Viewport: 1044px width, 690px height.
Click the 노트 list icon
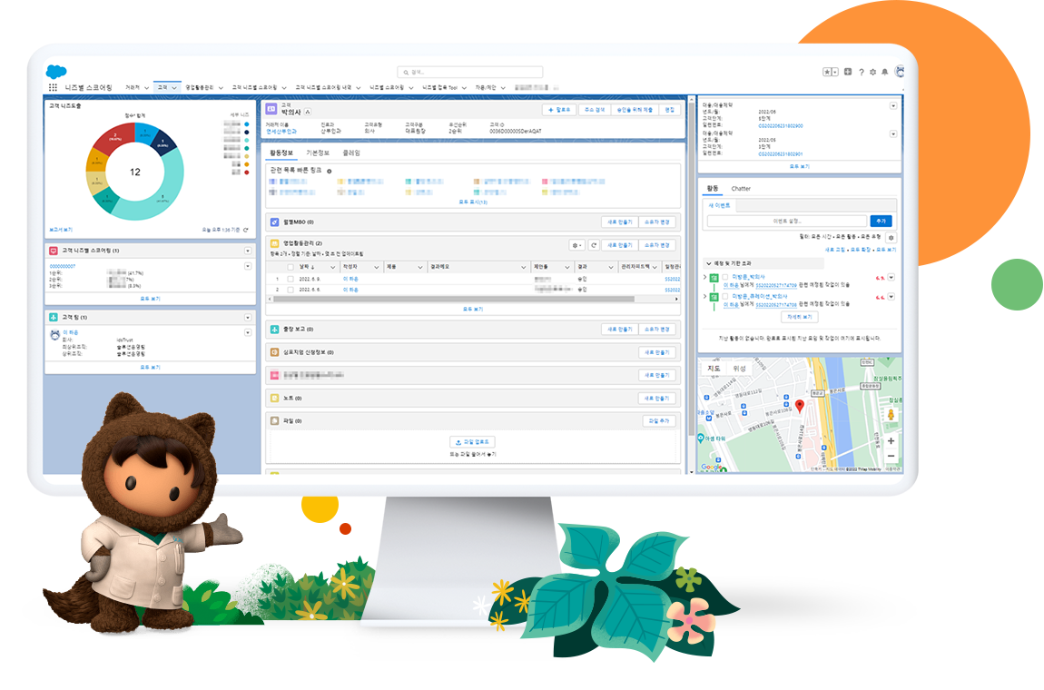coord(274,399)
